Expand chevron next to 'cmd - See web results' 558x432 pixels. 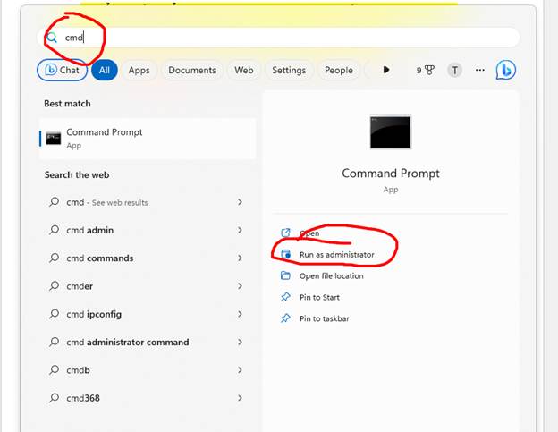pos(240,202)
